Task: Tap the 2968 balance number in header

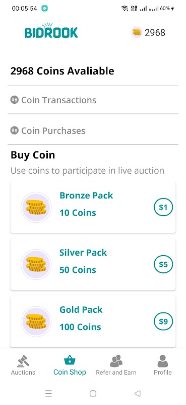Action: pos(155,33)
